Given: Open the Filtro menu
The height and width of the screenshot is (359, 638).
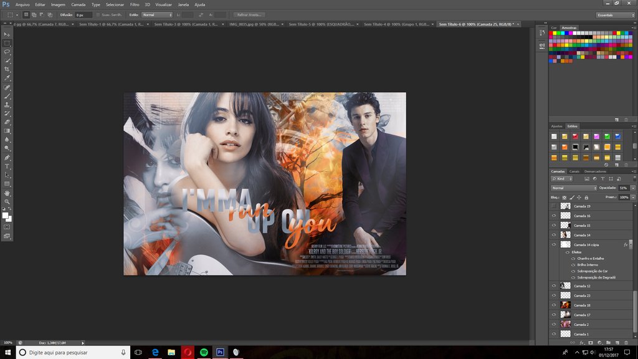Looking at the screenshot, I should click(x=133, y=4).
